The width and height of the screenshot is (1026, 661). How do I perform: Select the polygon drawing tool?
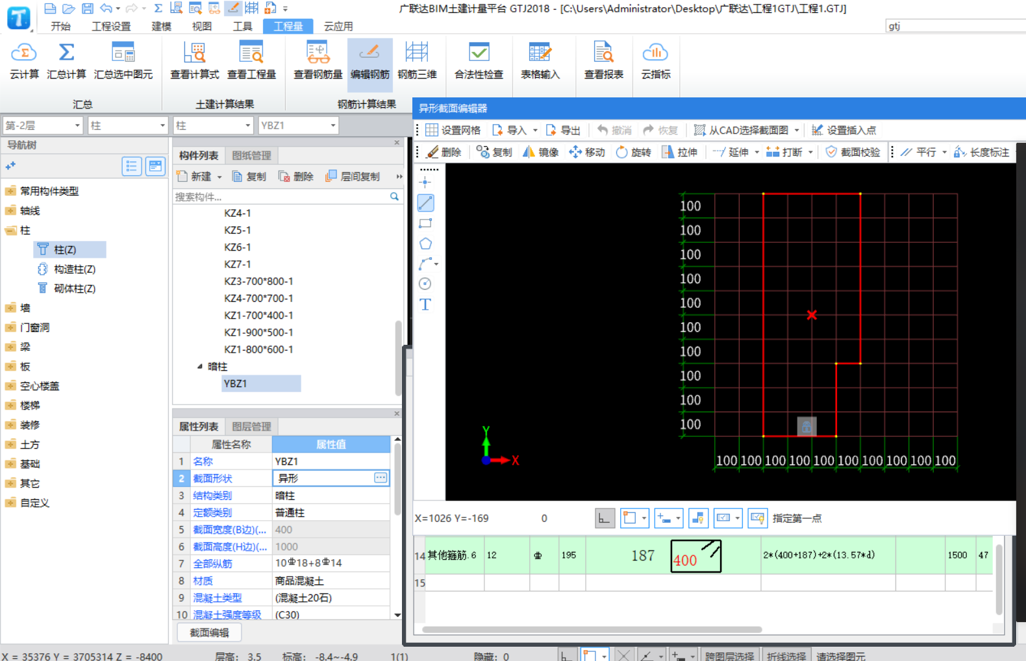tap(425, 243)
